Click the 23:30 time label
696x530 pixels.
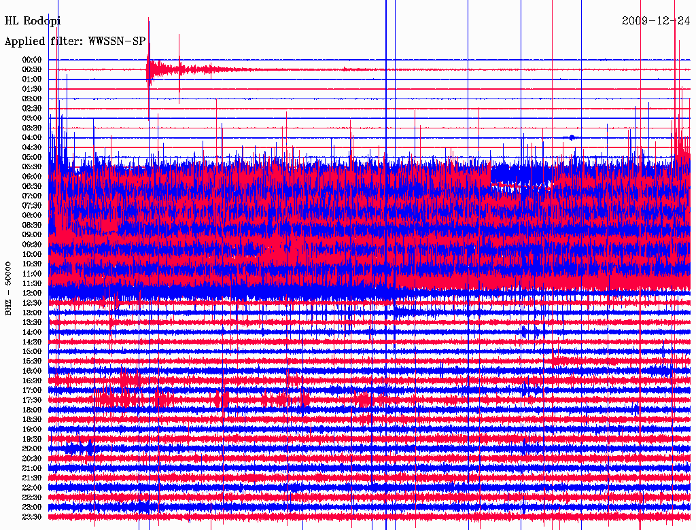click(x=32, y=516)
